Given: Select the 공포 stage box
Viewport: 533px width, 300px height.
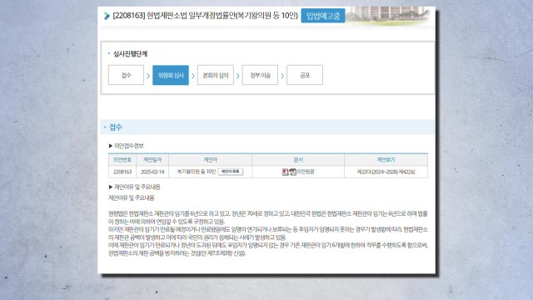Looking at the screenshot, I should click(305, 75).
